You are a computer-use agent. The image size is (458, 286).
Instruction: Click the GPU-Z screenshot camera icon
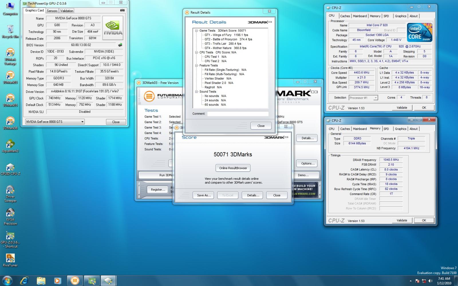tap(122, 10)
